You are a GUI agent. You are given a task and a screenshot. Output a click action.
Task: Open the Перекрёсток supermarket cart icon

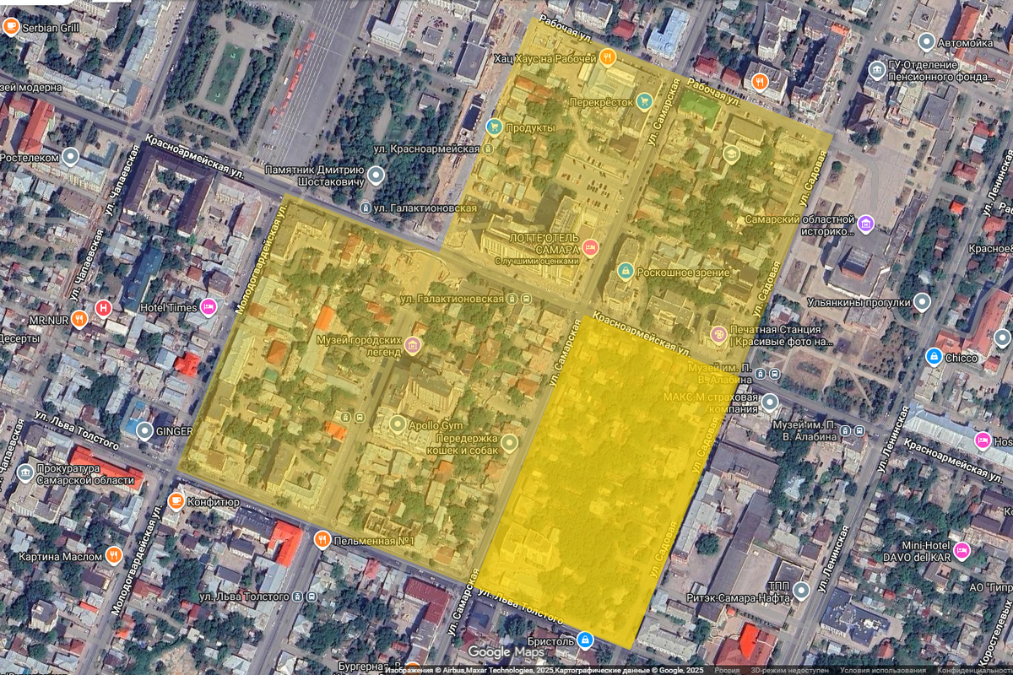645,101
